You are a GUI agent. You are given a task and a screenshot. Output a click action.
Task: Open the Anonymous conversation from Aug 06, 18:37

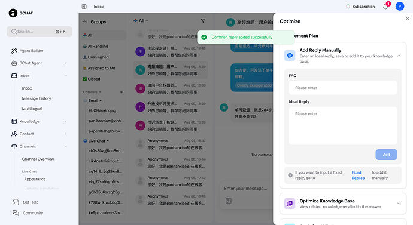pos(171,144)
